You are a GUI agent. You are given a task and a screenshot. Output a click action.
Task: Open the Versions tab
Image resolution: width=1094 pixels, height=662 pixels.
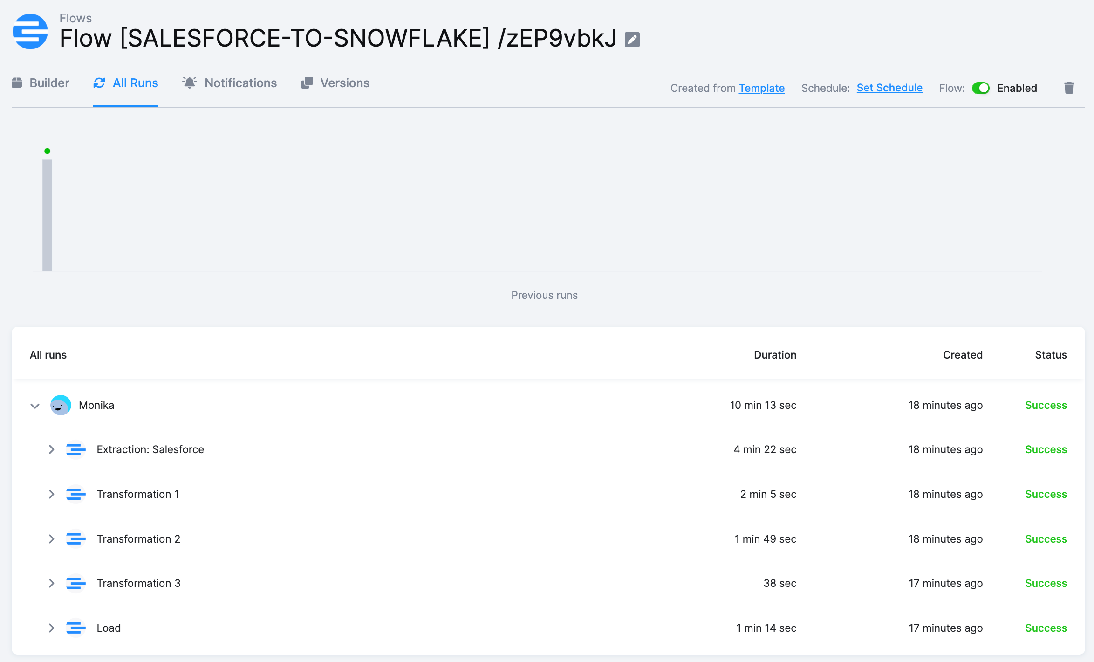[344, 83]
